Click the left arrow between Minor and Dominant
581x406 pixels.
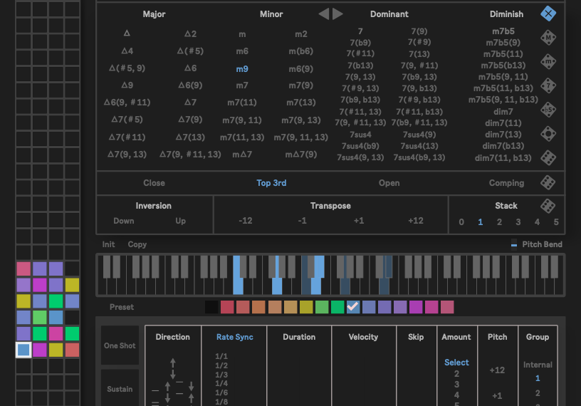point(324,14)
